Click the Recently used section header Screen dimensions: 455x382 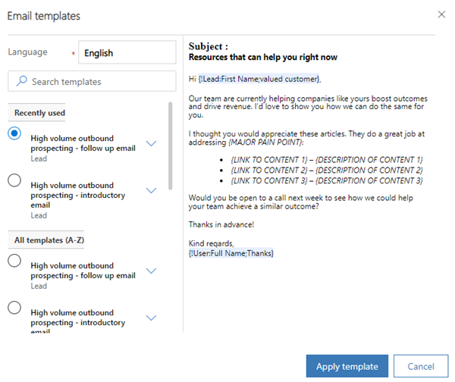coord(39,113)
